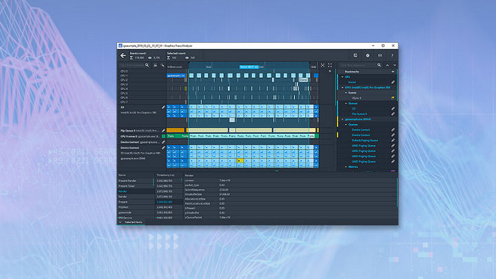Collapse the Selected Items panel chevron
Viewport: 496px width, 279px height.
(120, 223)
